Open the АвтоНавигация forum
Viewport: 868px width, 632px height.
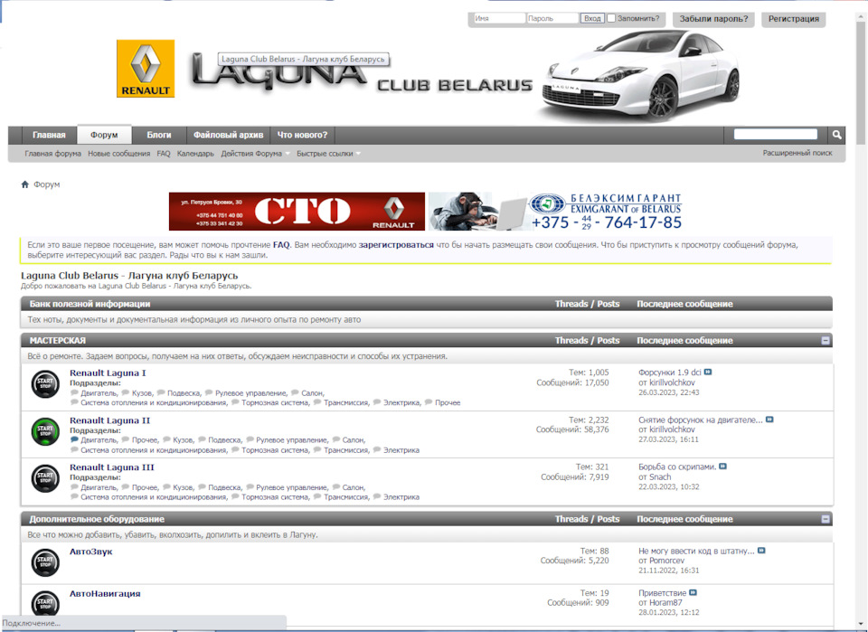[105, 594]
